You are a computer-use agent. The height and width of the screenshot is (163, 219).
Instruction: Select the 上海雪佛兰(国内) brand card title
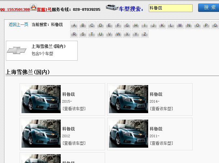click(48, 46)
